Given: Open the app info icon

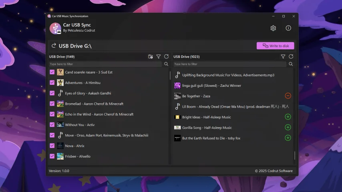Looking at the screenshot, I should pos(288,28).
